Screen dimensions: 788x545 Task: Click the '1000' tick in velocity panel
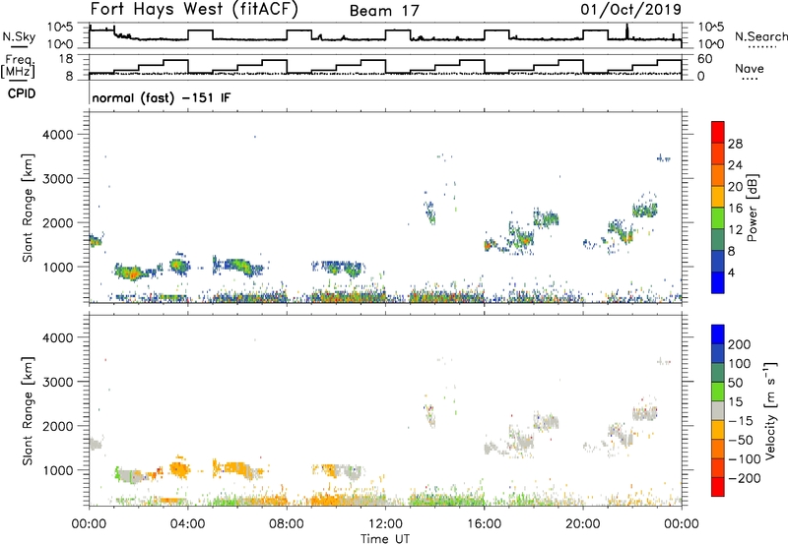coord(58,470)
